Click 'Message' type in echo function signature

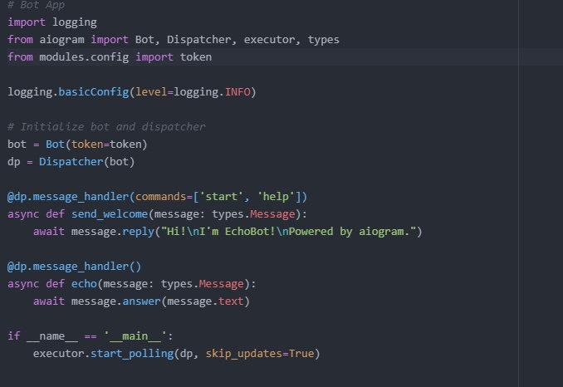(221, 284)
